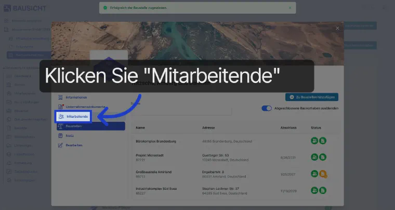
Task: Select the Bürokomplex Brandenburg row name
Action: click(x=156, y=141)
